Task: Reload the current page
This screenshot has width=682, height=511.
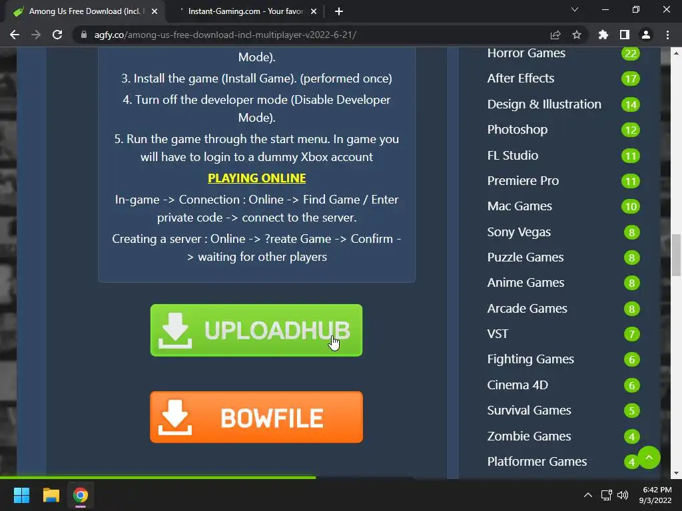Action: (57, 35)
